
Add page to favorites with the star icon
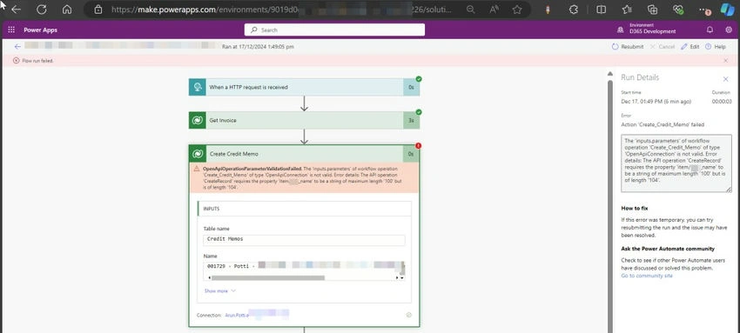coord(517,10)
